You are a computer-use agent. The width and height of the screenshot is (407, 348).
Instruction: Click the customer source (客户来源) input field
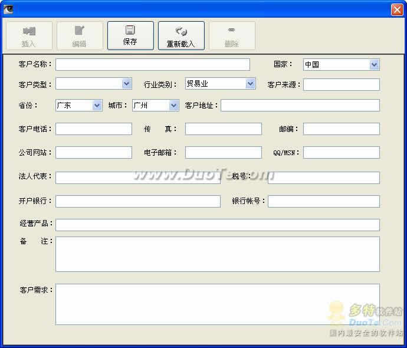pos(342,84)
